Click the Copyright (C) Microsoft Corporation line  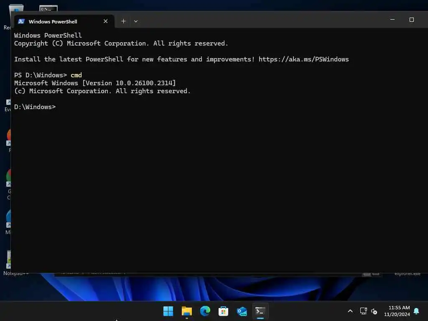(x=121, y=43)
